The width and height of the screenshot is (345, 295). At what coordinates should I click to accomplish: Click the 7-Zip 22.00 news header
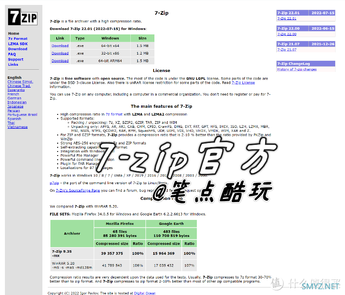[292, 29]
